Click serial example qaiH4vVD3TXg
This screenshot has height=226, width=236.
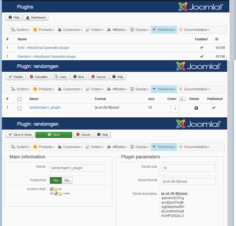point(173,198)
